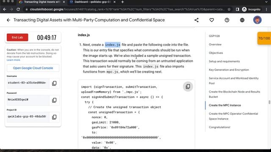This screenshot has width=271, height=152.
Task: Open help with the question mark icon
Action: [227, 20]
